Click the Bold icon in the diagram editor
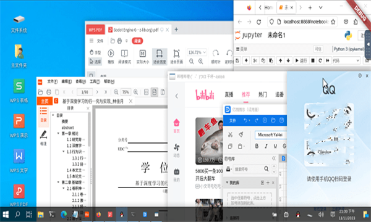The image size is (371, 222). click(x=257, y=146)
